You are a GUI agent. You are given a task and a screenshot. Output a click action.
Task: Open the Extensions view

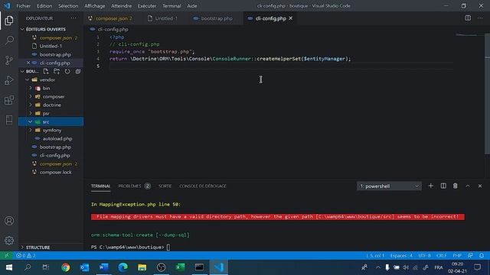(9, 100)
